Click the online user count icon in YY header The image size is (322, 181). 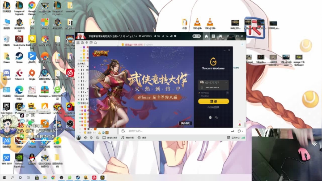tap(155, 36)
